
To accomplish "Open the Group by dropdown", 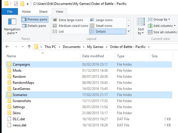I will click(159, 19).
